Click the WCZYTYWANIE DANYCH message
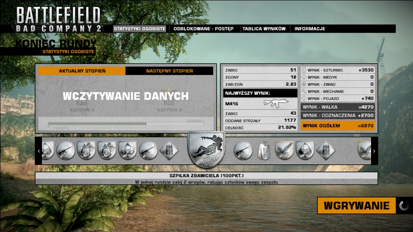This screenshot has height=232, width=413. pyautogui.click(x=126, y=96)
